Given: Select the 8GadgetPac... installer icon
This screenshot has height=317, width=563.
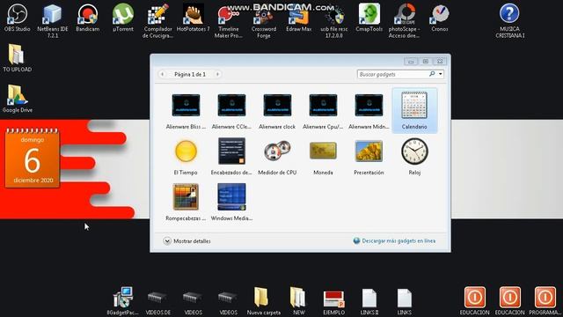Looking at the screenshot, I should coord(122,301).
